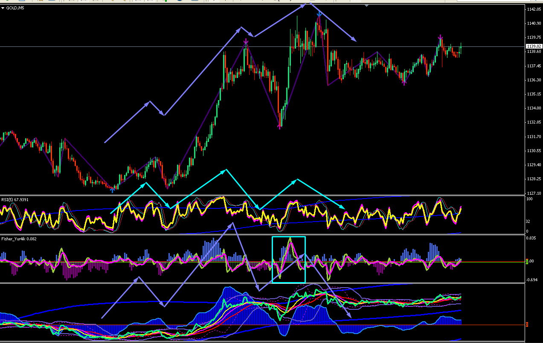Select the current price tag 1139.02
This screenshot has height=343, width=543.
[534, 46]
